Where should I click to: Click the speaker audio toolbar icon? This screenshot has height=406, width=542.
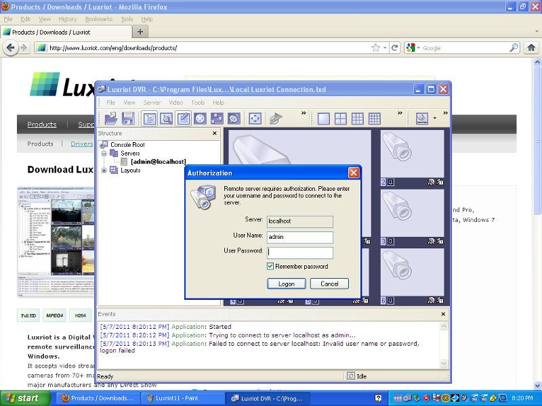pos(234,118)
